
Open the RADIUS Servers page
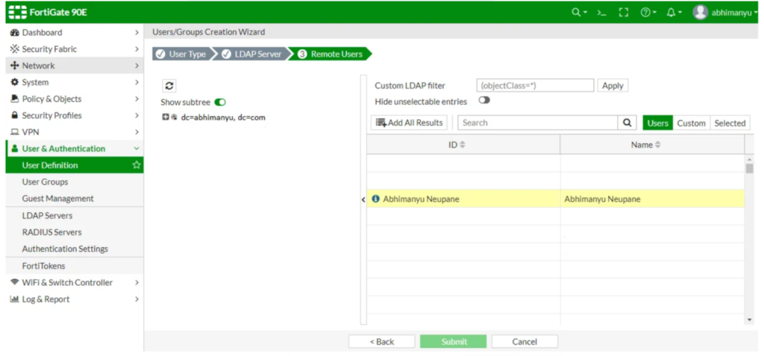[75, 232]
